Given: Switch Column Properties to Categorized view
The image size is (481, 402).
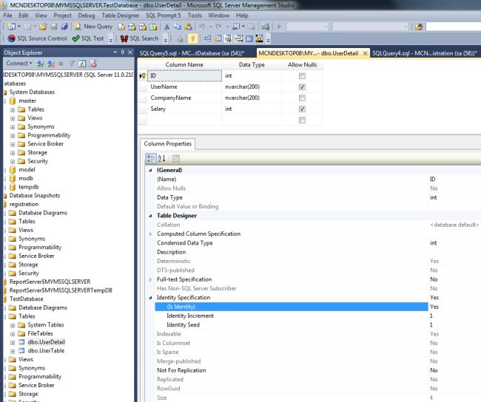Looking at the screenshot, I should [x=151, y=158].
